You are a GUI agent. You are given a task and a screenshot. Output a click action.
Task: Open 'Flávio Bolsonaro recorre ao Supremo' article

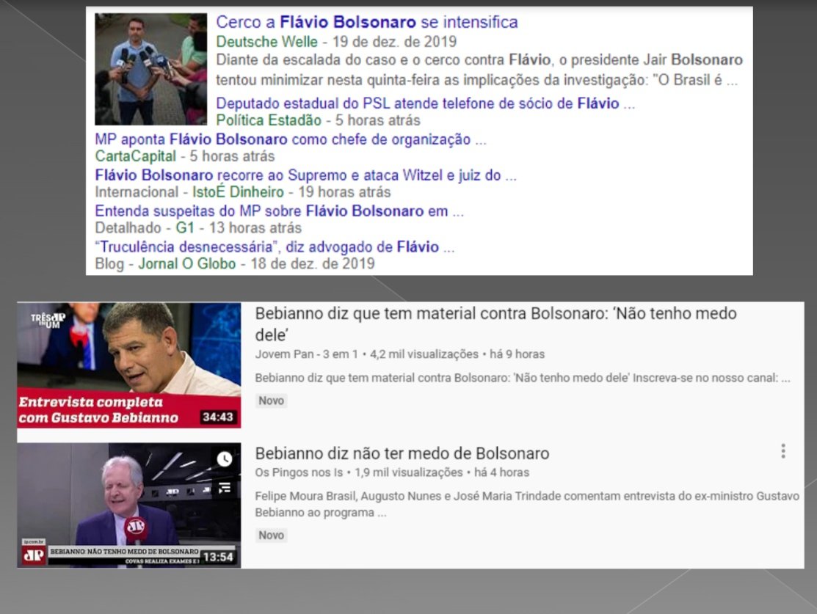(305, 175)
